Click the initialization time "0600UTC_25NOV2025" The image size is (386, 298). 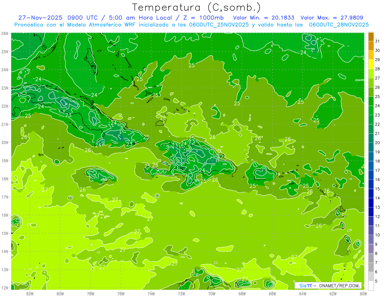click(x=218, y=25)
